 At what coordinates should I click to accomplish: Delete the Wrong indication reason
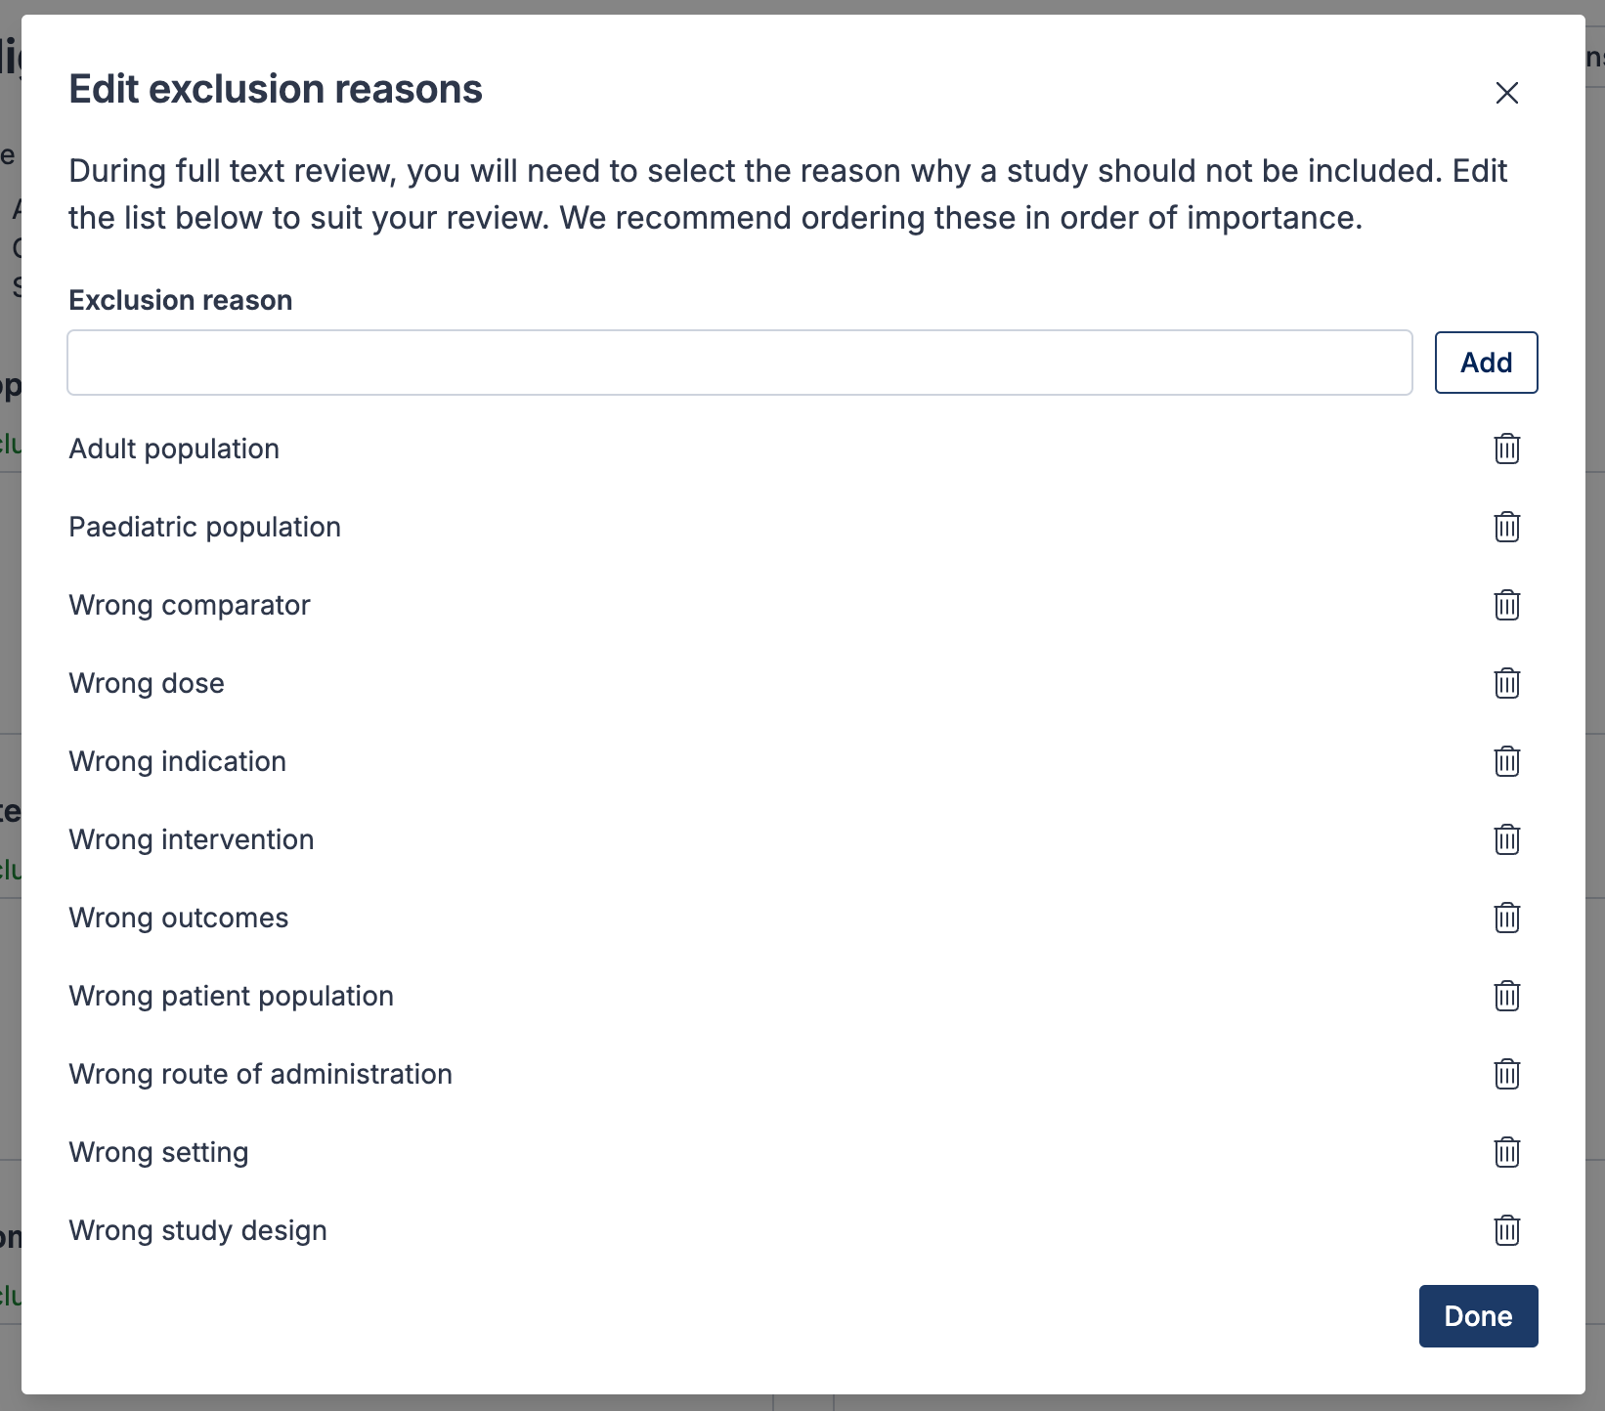(1506, 761)
